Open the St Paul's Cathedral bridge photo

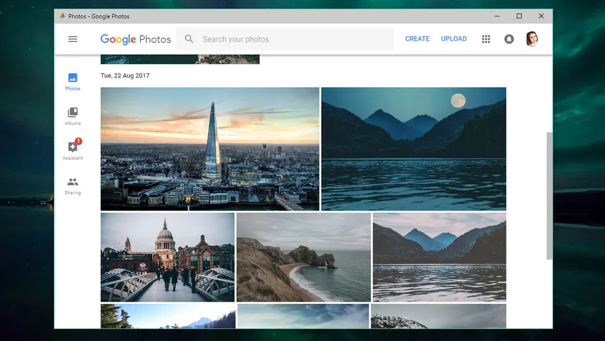(167, 257)
